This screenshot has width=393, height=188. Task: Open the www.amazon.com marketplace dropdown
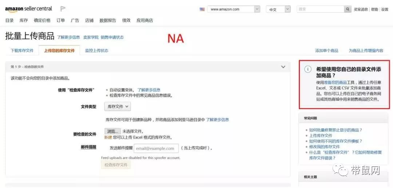(234, 9)
